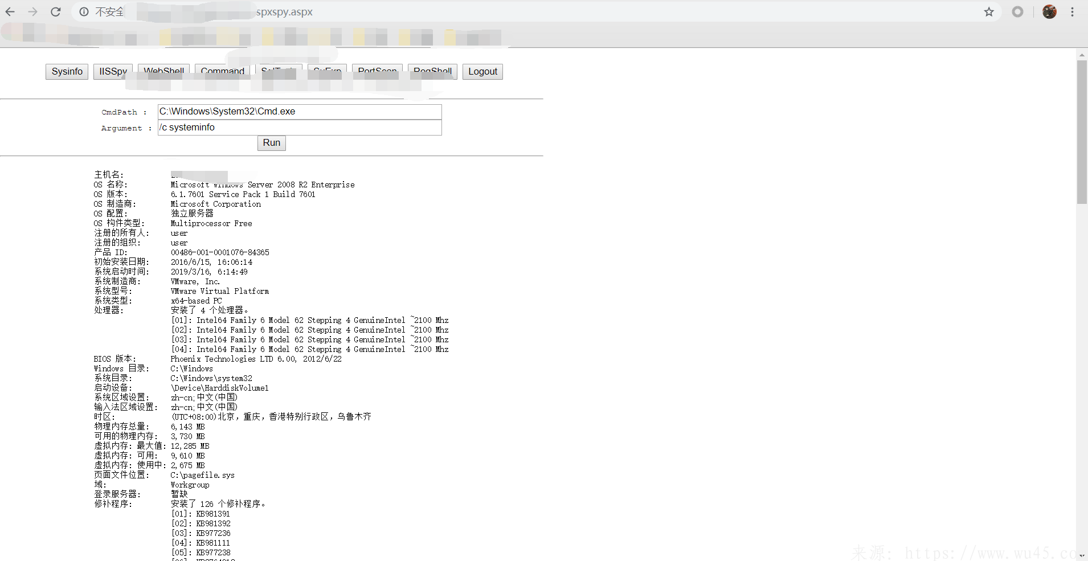Viewport: 1088px width, 561px height.
Task: Select the 'Workgroup' domain value
Action: [x=190, y=485]
